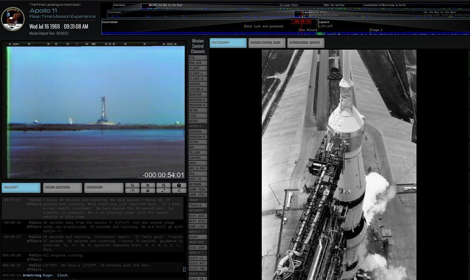Open the COMM CTRL channel

(x=198, y=195)
